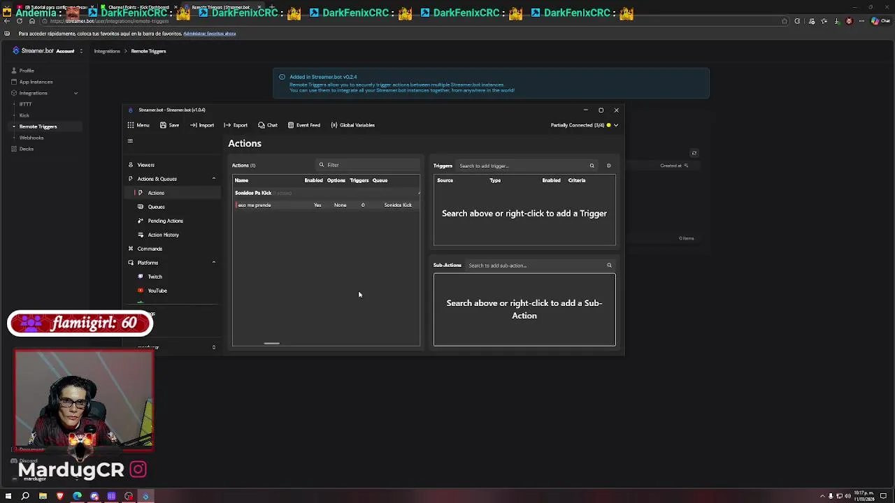Image resolution: width=895 pixels, height=503 pixels.
Task: Open a new browser tab
Action: (271, 7)
